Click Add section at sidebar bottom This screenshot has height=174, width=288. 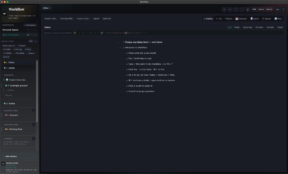(x=20, y=156)
